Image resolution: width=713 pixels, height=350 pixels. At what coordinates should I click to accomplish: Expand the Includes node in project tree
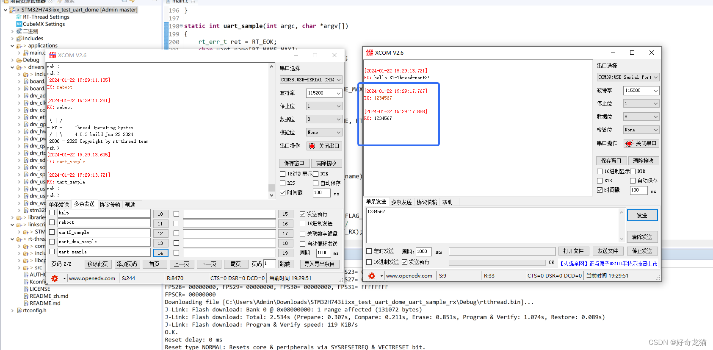click(12, 39)
